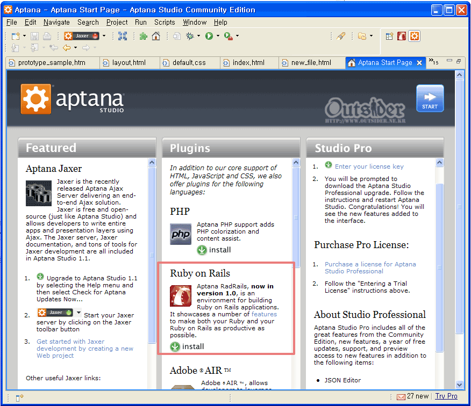The height and width of the screenshot is (406, 471).
Task: Open the Run dropdown arrow
Action: pyautogui.click(x=218, y=36)
